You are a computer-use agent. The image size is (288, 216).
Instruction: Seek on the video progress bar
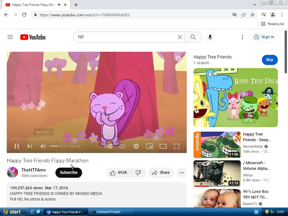[97, 139]
